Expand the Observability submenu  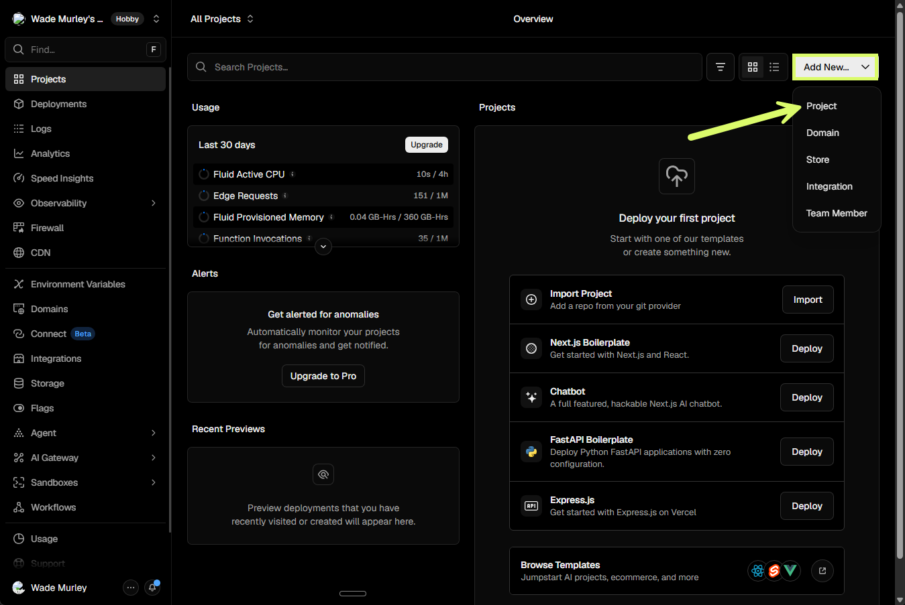(x=154, y=203)
